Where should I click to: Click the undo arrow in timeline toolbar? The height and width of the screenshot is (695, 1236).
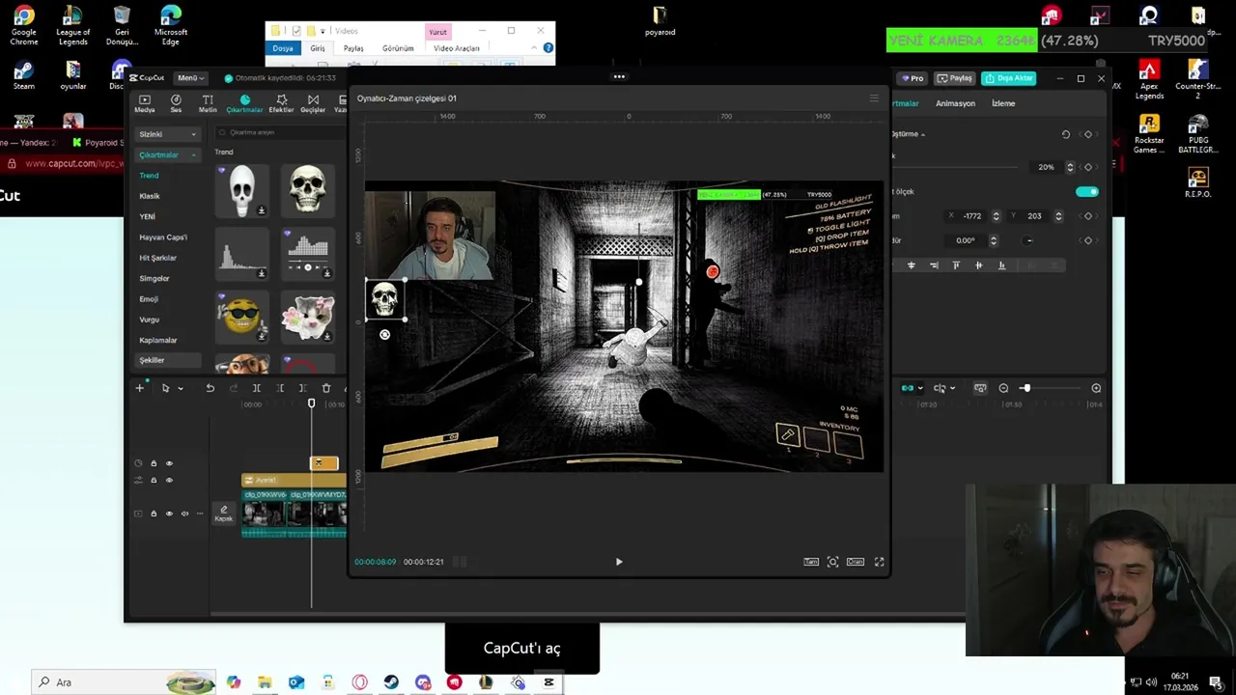210,388
